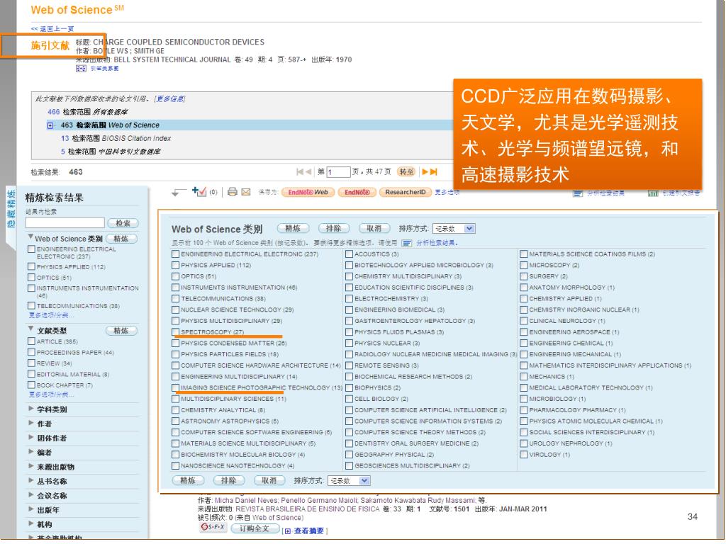Tick PHYSICS APPLIED (112) in the sidebar

[31, 266]
